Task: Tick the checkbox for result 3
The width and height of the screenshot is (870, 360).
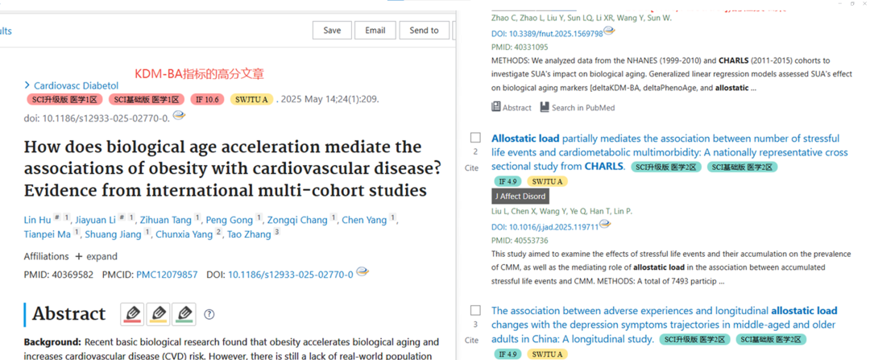Action: (475, 310)
